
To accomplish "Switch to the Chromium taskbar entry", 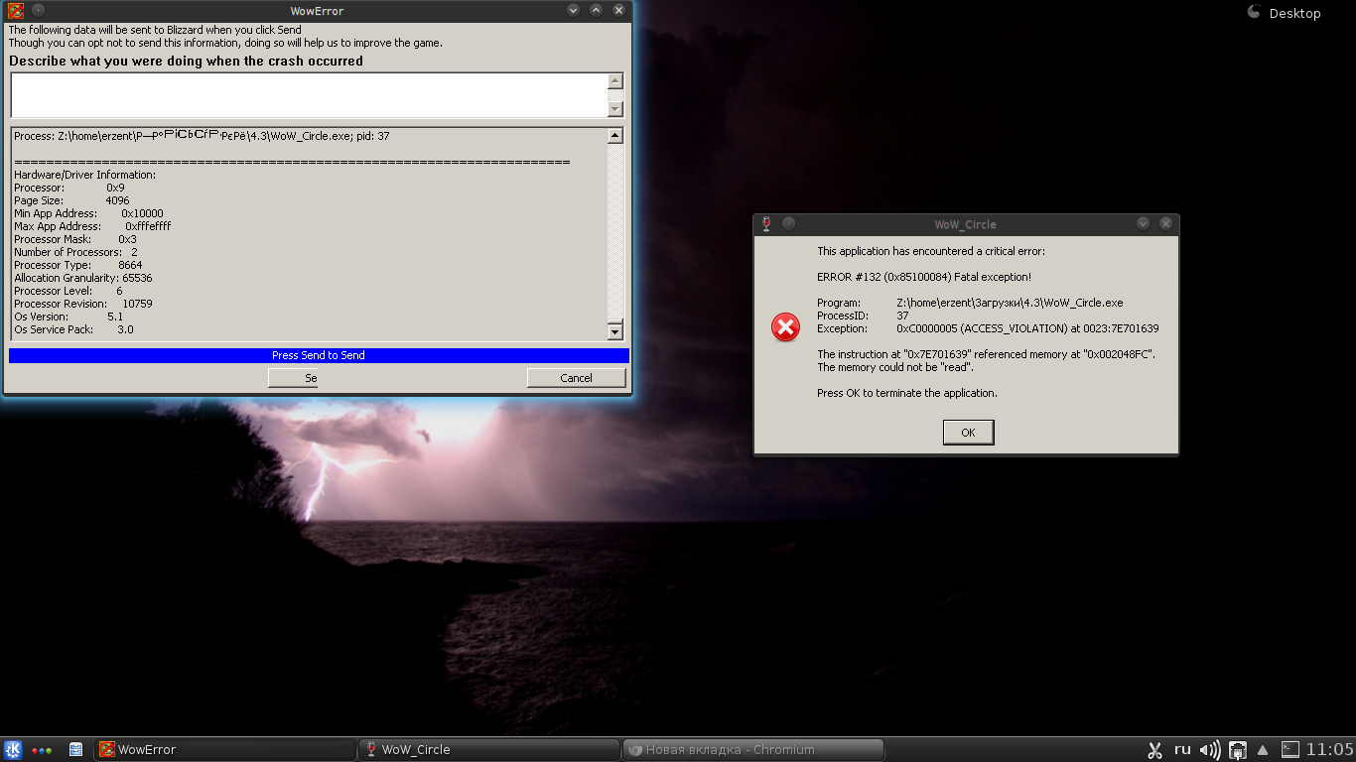I will point(752,750).
